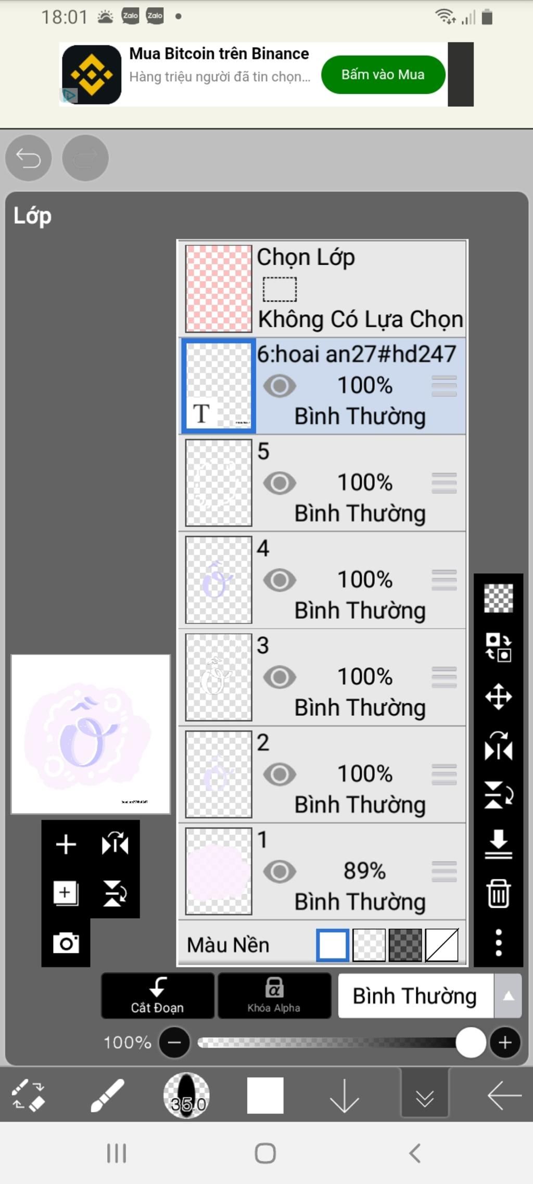Toggle visibility of layer 1
This screenshot has height=1184, width=533.
point(280,871)
